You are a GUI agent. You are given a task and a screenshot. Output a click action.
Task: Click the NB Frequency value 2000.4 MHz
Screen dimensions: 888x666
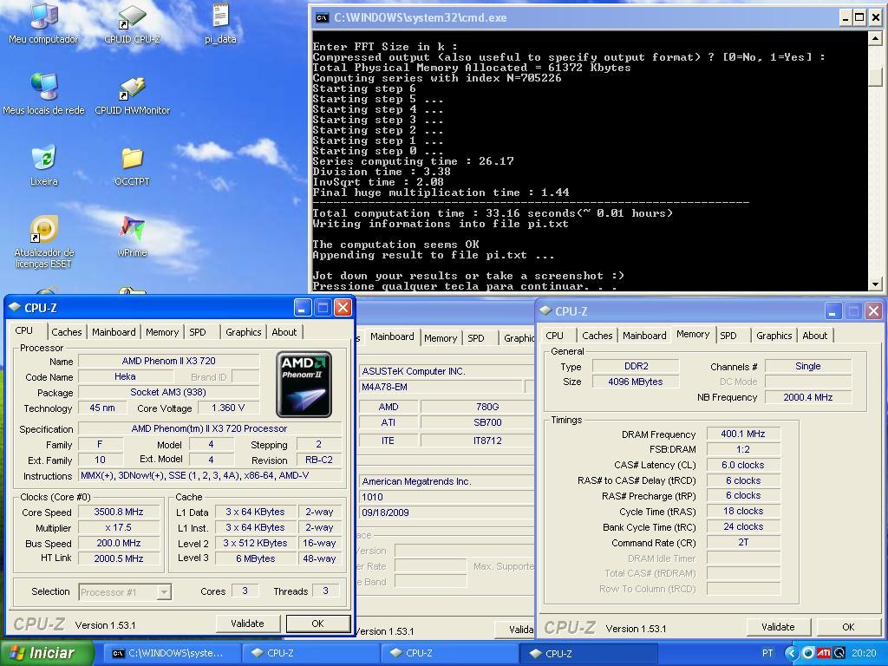point(808,397)
